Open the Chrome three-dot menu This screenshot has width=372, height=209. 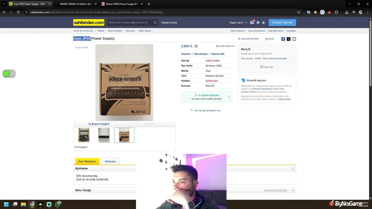tap(368, 12)
